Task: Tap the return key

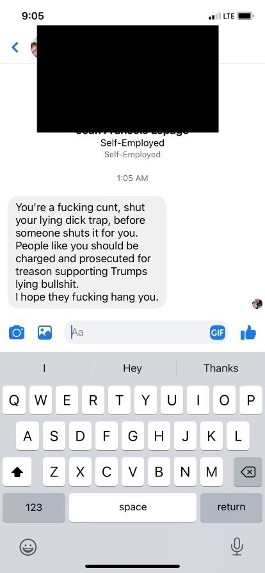Action: [x=231, y=507]
